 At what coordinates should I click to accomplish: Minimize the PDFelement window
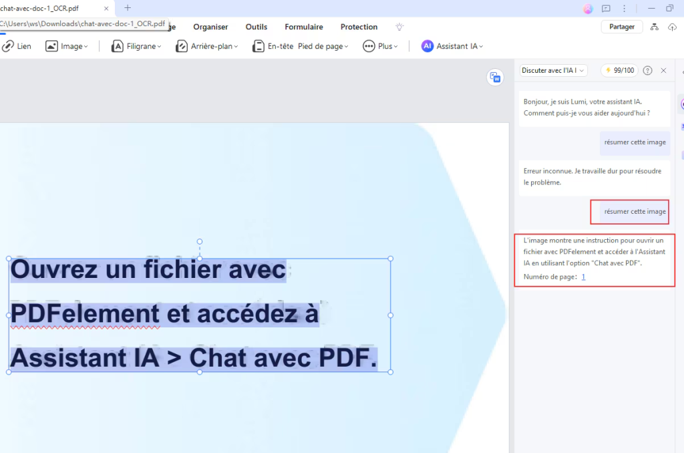point(651,8)
